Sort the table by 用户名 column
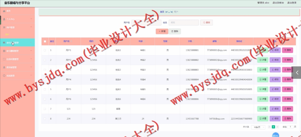301x137 pixels. coord(71,42)
